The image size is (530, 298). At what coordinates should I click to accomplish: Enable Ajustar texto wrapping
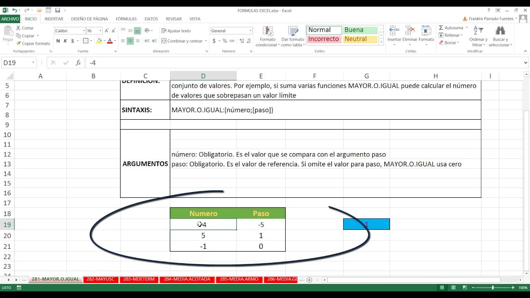pos(176,31)
